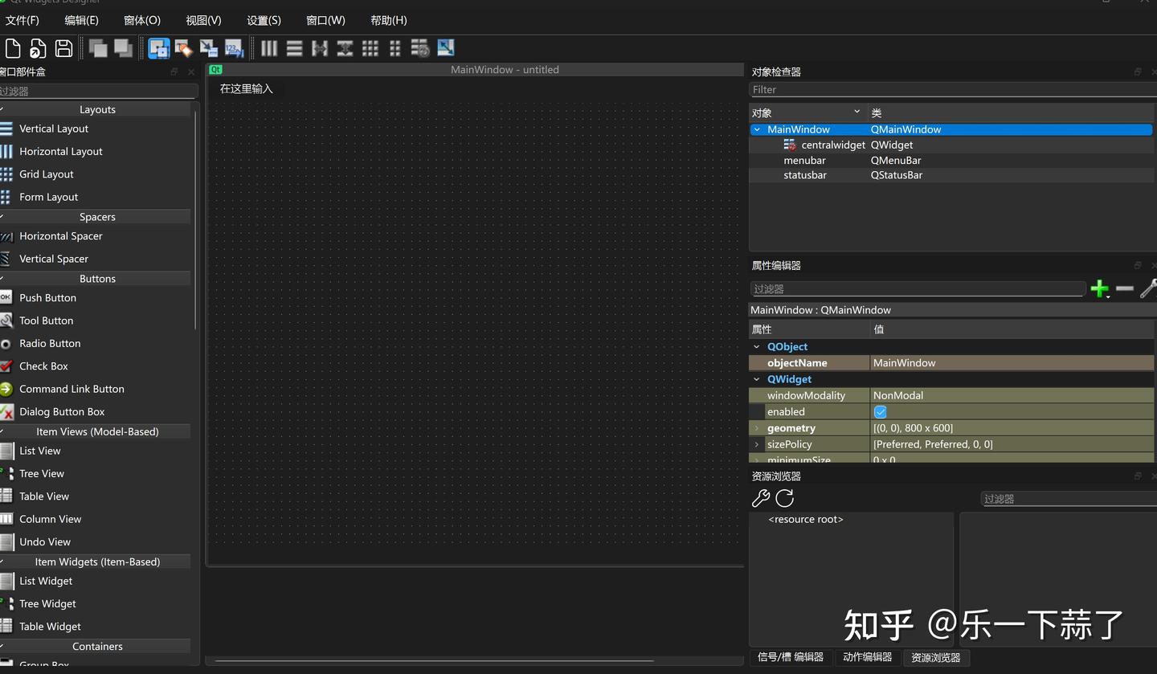Viewport: 1157px width, 674px height.
Task: Toggle Edit Widgets mode in toolbar
Action: [x=158, y=48]
